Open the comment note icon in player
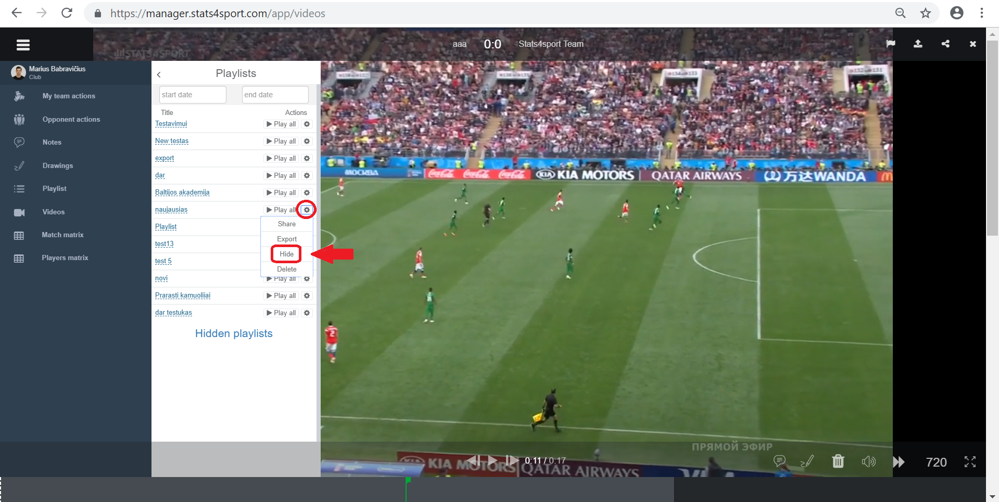This screenshot has height=502, width=999. (779, 461)
